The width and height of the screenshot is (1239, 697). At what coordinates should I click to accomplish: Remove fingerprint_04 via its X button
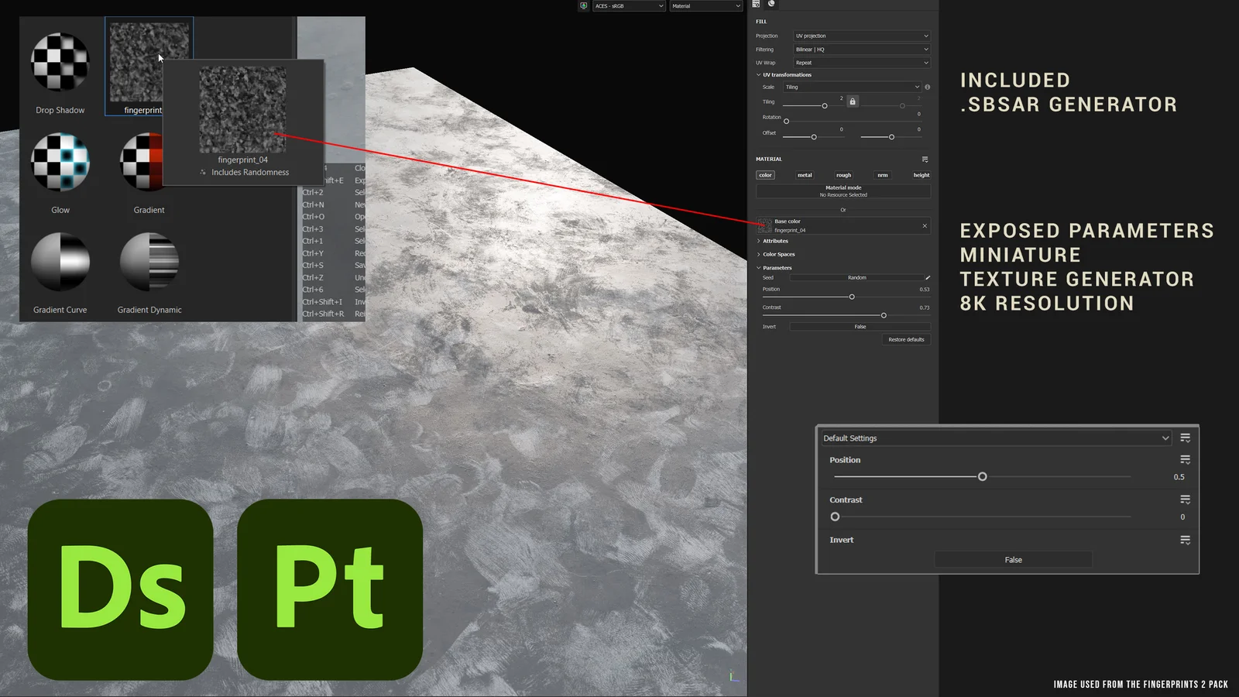[924, 225]
